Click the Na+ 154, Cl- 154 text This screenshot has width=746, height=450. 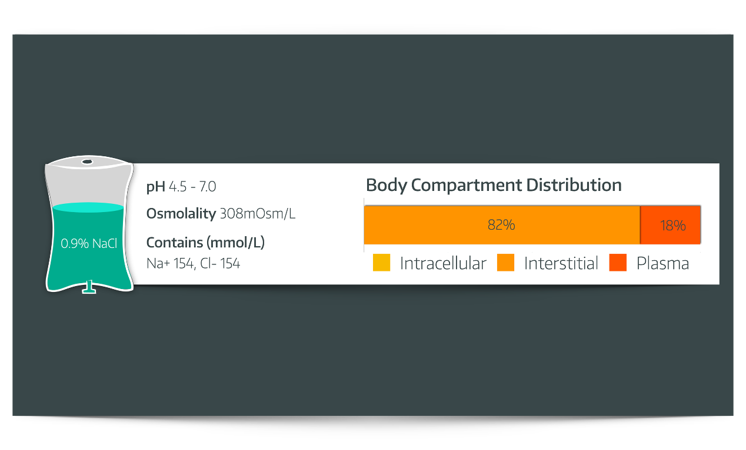point(193,264)
